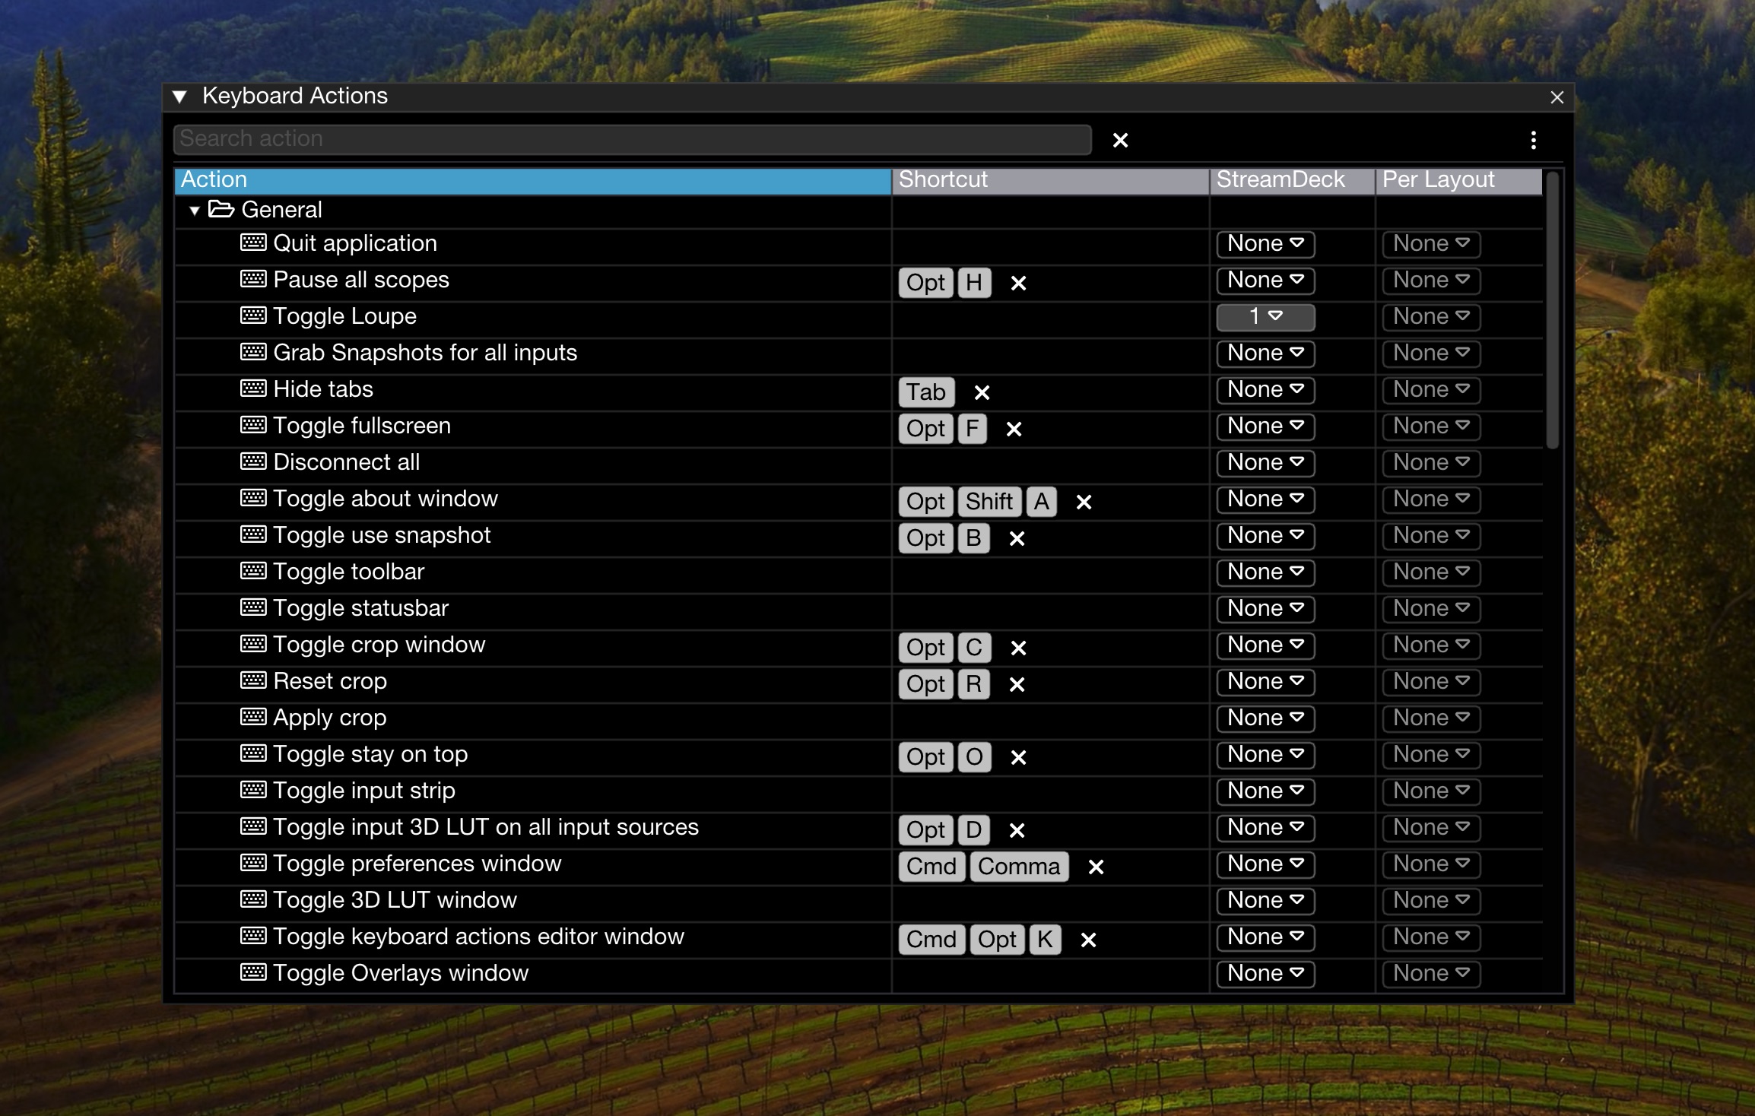Image resolution: width=1755 pixels, height=1116 pixels.
Task: Remove Tab shortcut for Hide tabs
Action: [x=982, y=392]
